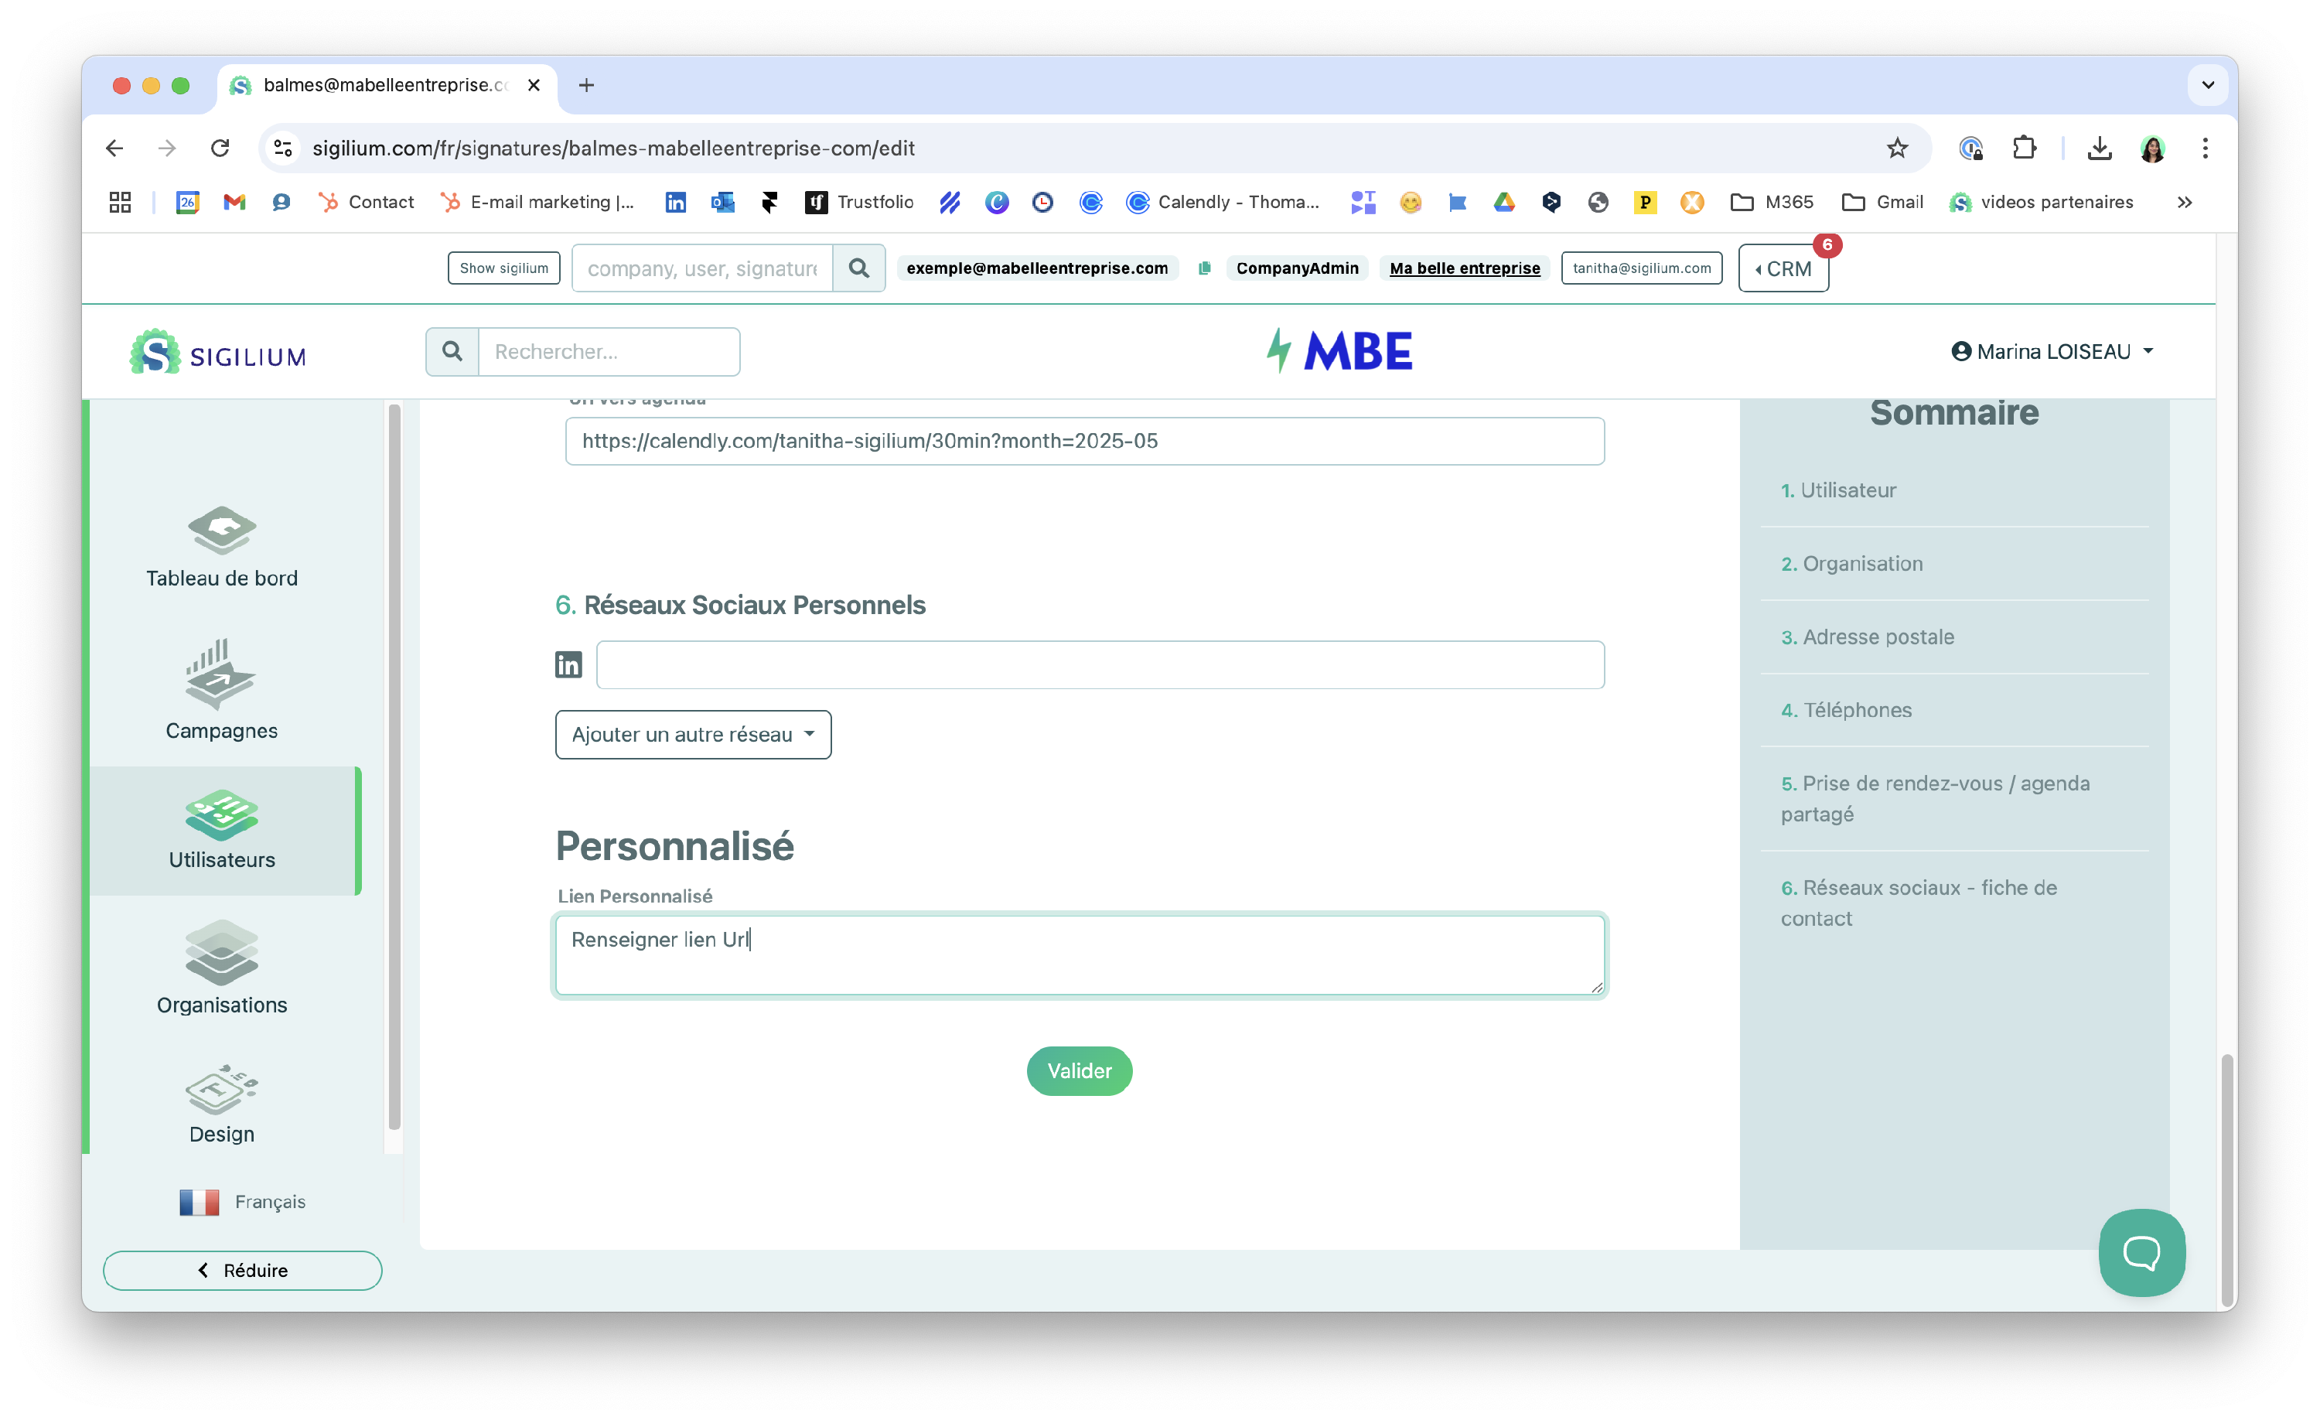Select the Organisations sidebar icon
The width and height of the screenshot is (2320, 1420).
tap(221, 954)
